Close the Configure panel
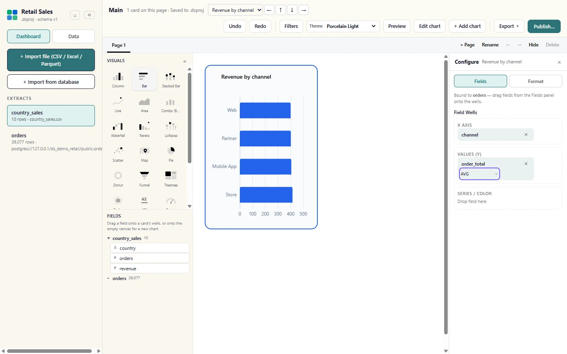The width and height of the screenshot is (567, 354). [559, 62]
